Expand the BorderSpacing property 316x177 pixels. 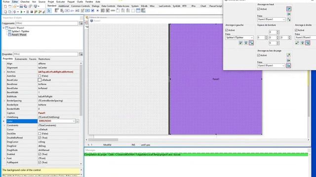point(4,100)
